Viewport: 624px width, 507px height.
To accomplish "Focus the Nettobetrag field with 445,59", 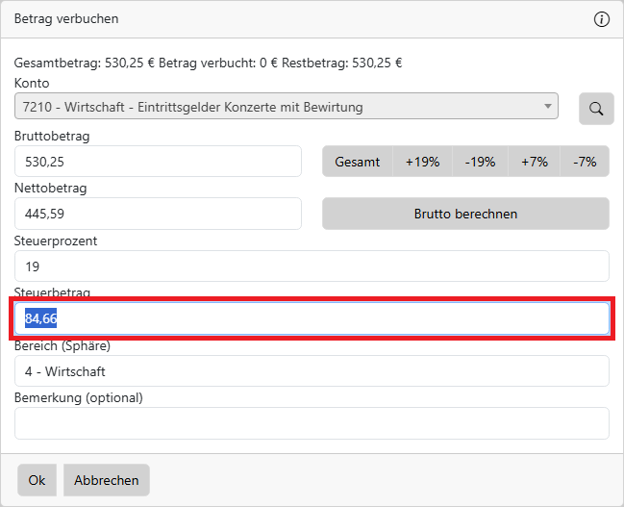I will [x=158, y=214].
